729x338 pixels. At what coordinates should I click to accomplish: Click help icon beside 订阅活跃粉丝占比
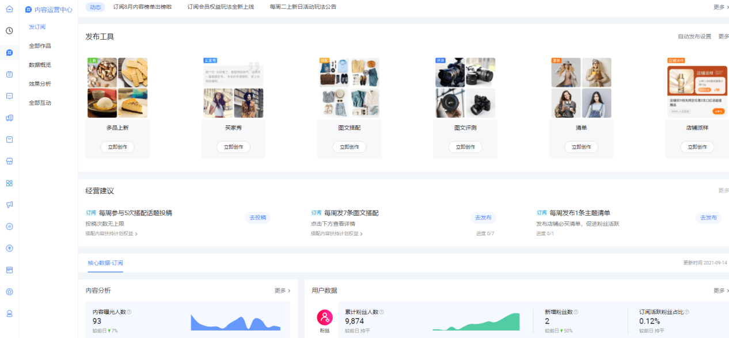[x=686, y=312]
